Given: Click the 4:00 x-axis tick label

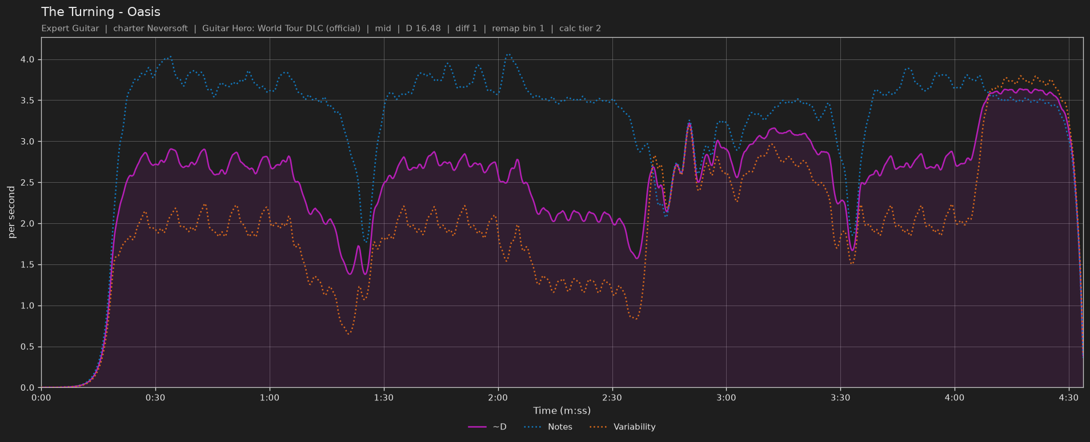Looking at the screenshot, I should (x=955, y=397).
